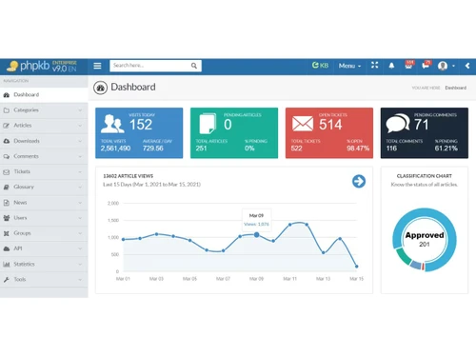Image resolution: width=476 pixels, height=357 pixels.
Task: Click the back arrow in header
Action: coord(467,66)
